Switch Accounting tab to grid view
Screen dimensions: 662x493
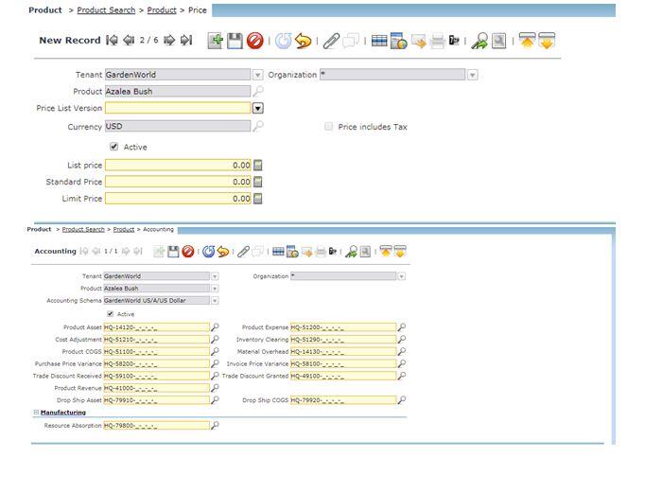pyautogui.click(x=278, y=252)
